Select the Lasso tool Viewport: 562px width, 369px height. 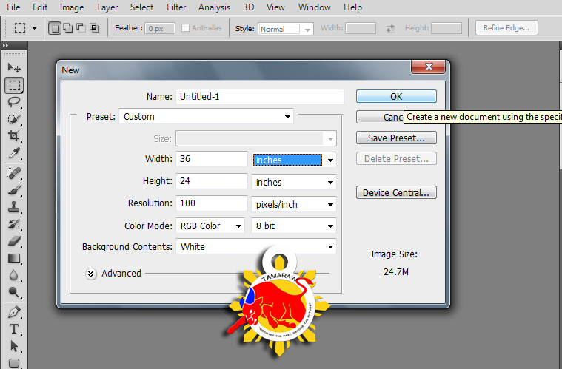(14, 102)
